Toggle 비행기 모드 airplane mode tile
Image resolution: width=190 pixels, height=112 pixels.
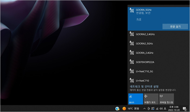(x=151, y=99)
